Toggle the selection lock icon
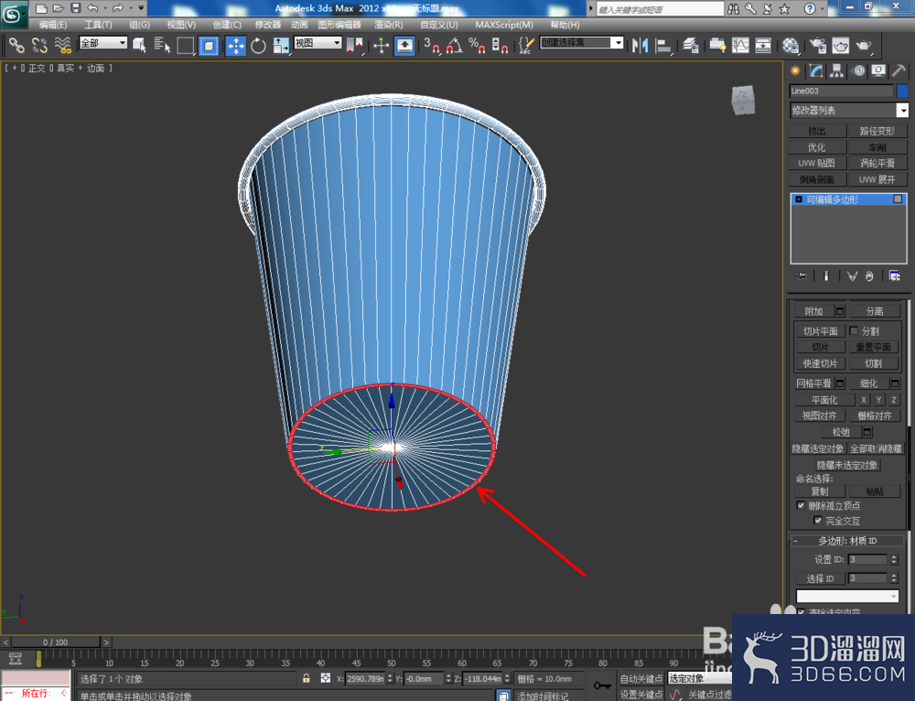Viewport: 915px width, 701px height. tap(306, 678)
